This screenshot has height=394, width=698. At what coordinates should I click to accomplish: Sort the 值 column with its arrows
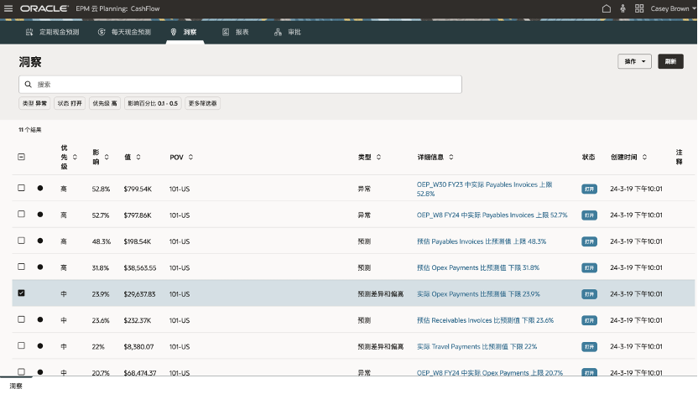coord(138,157)
